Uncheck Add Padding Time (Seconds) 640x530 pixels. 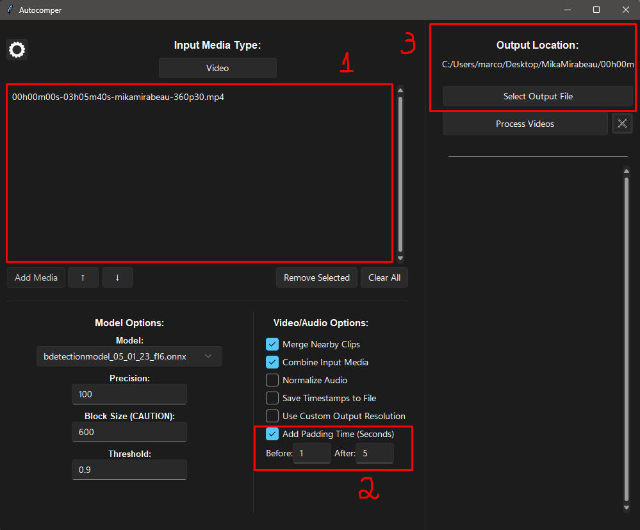[272, 434]
